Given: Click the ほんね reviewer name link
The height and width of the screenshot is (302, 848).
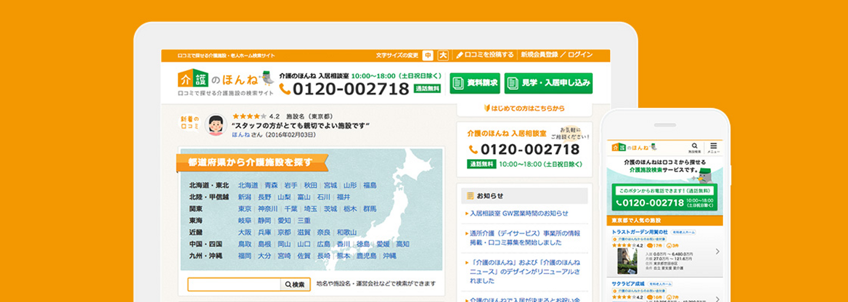Looking at the screenshot, I should coord(241,135).
